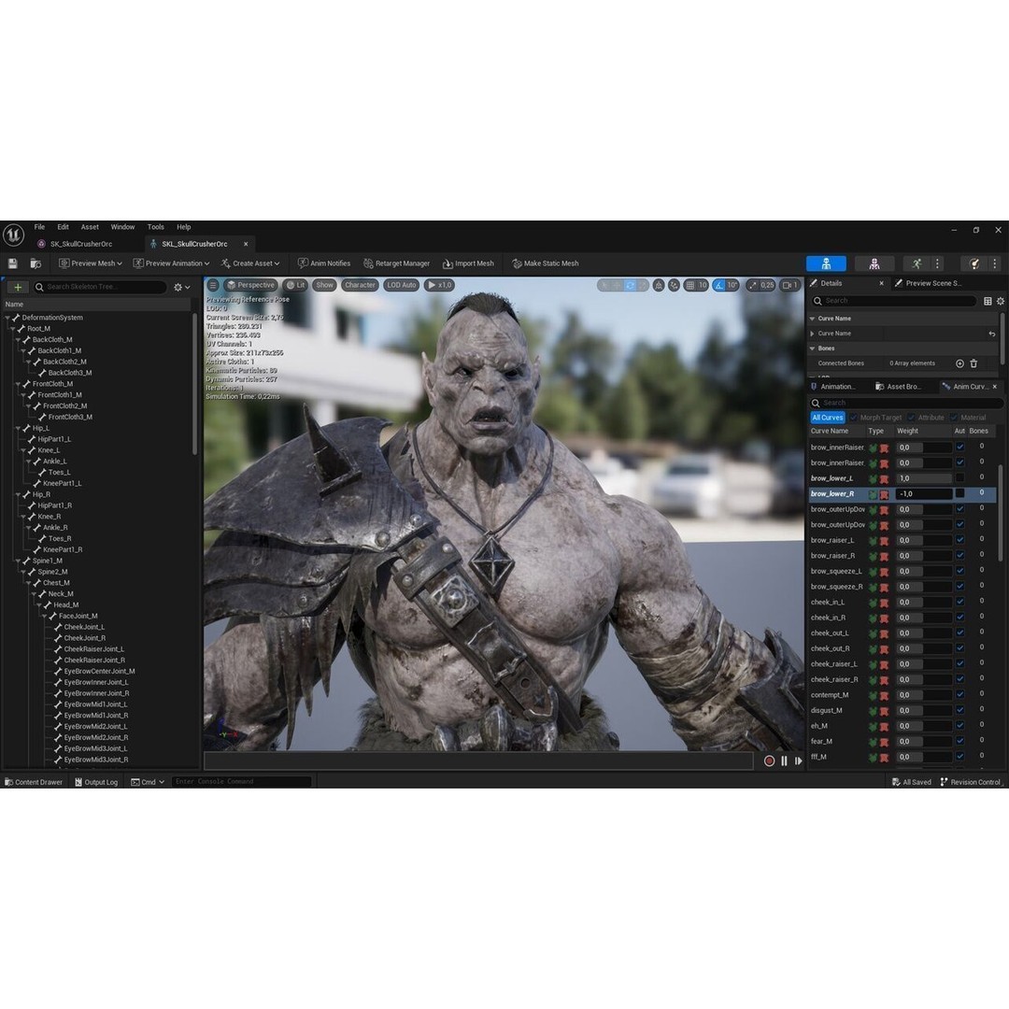Collapse the Curve Name section header
The image size is (1009, 1009).
point(813,319)
